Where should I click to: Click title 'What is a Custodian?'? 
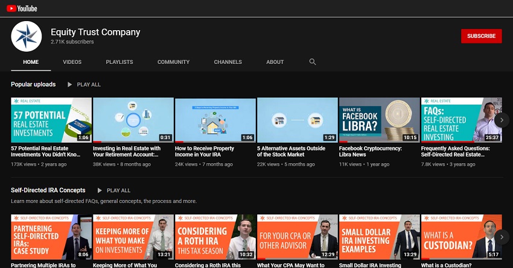pos(446,265)
